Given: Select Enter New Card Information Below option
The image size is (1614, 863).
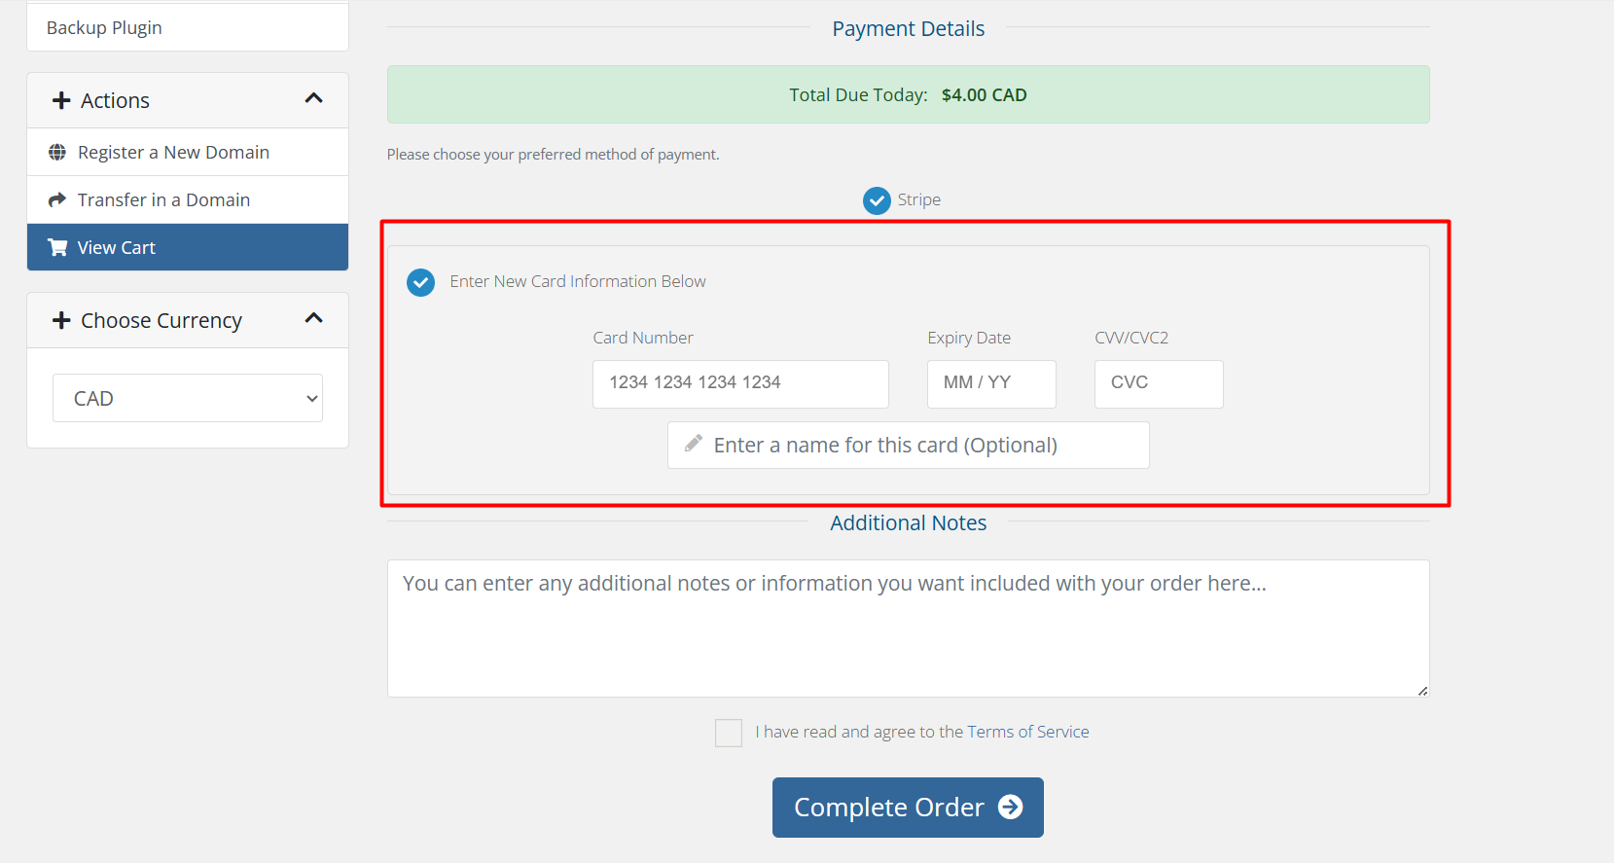Looking at the screenshot, I should pyautogui.click(x=420, y=282).
